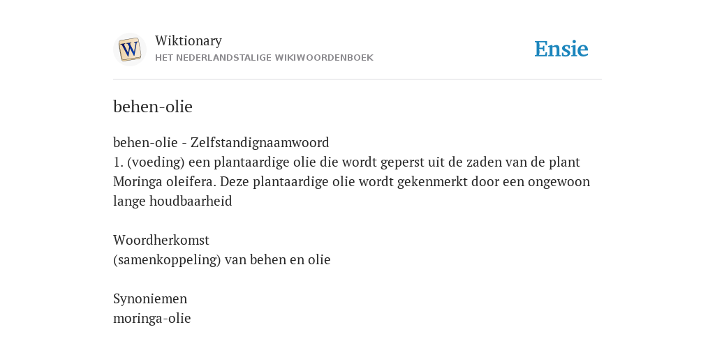This screenshot has width=715, height=357.
Task: Click the horizontal divider below the header
Action: (x=357, y=79)
